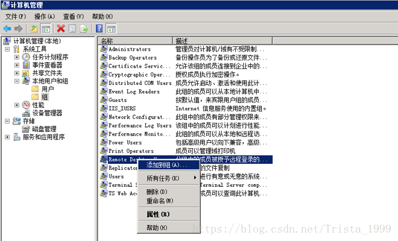Open the 所有任务 submenu arrow
398x241 pixels.
point(195,178)
